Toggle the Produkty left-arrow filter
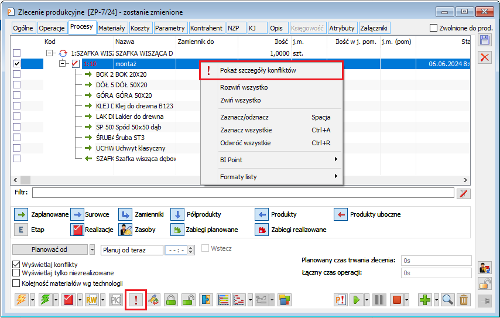 pyautogui.click(x=262, y=214)
